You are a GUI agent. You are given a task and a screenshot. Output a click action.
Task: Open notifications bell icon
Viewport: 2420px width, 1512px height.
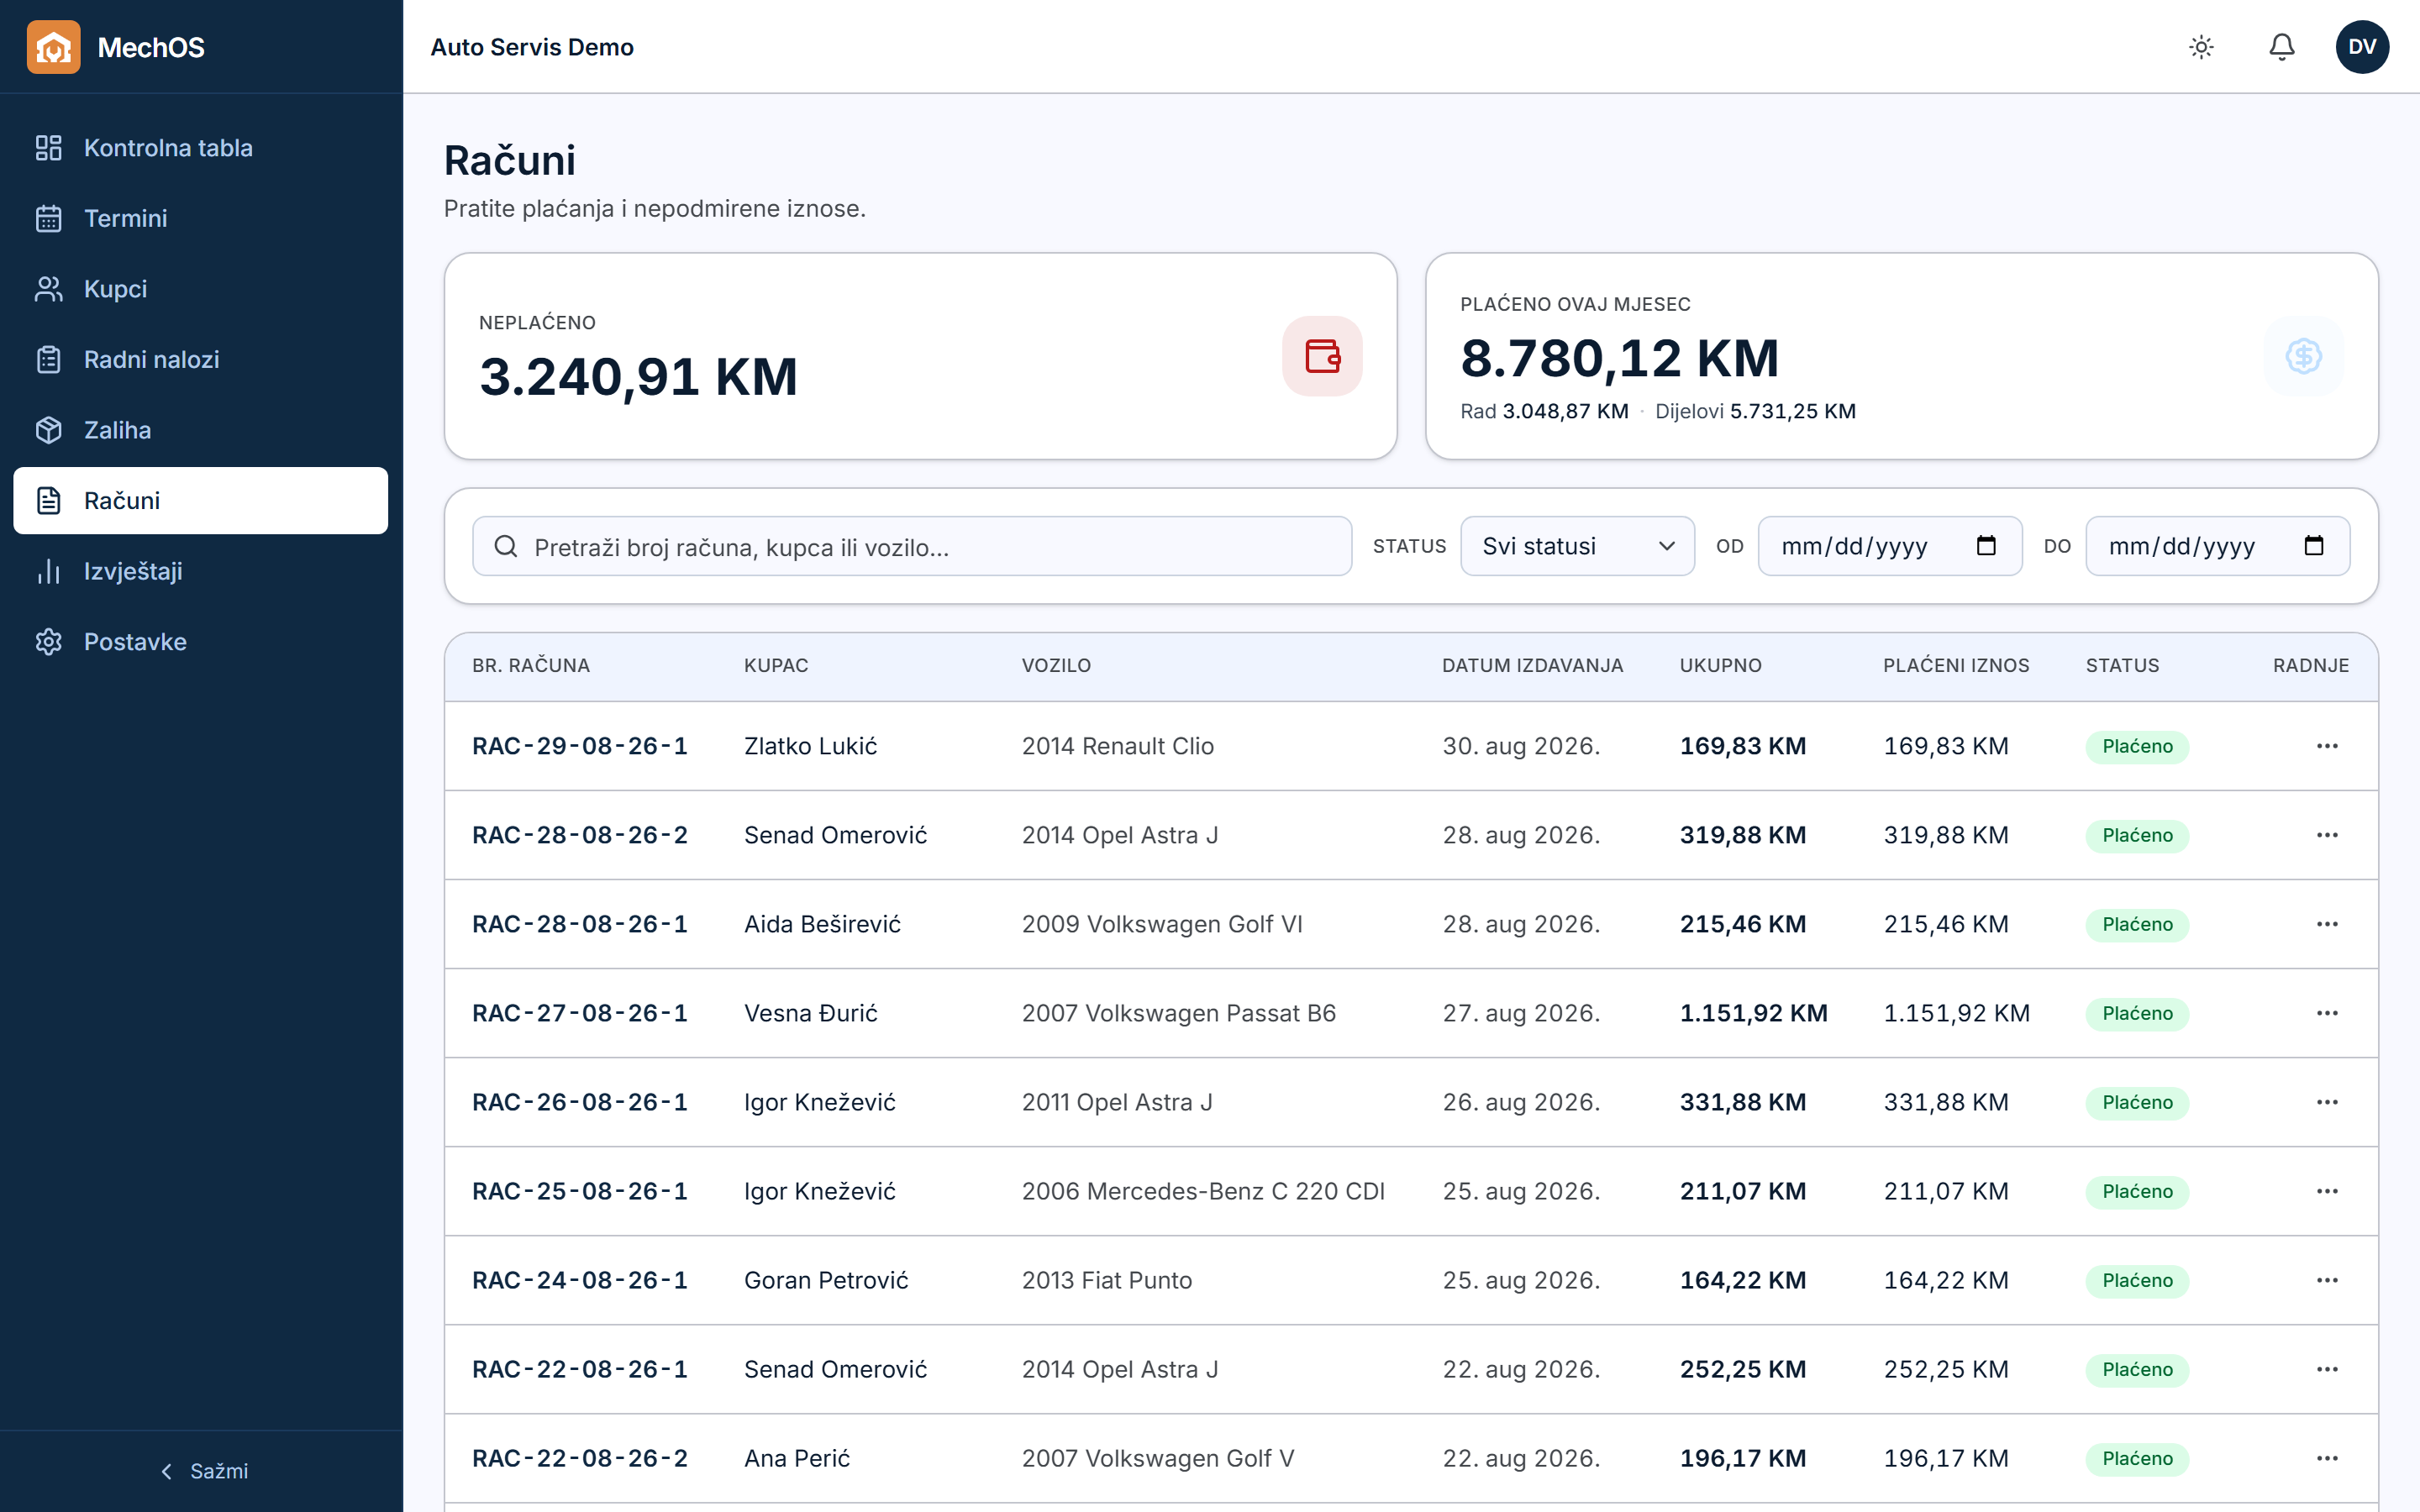point(2281,47)
